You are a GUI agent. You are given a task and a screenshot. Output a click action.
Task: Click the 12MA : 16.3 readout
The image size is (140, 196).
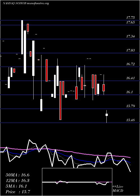pos(17,181)
